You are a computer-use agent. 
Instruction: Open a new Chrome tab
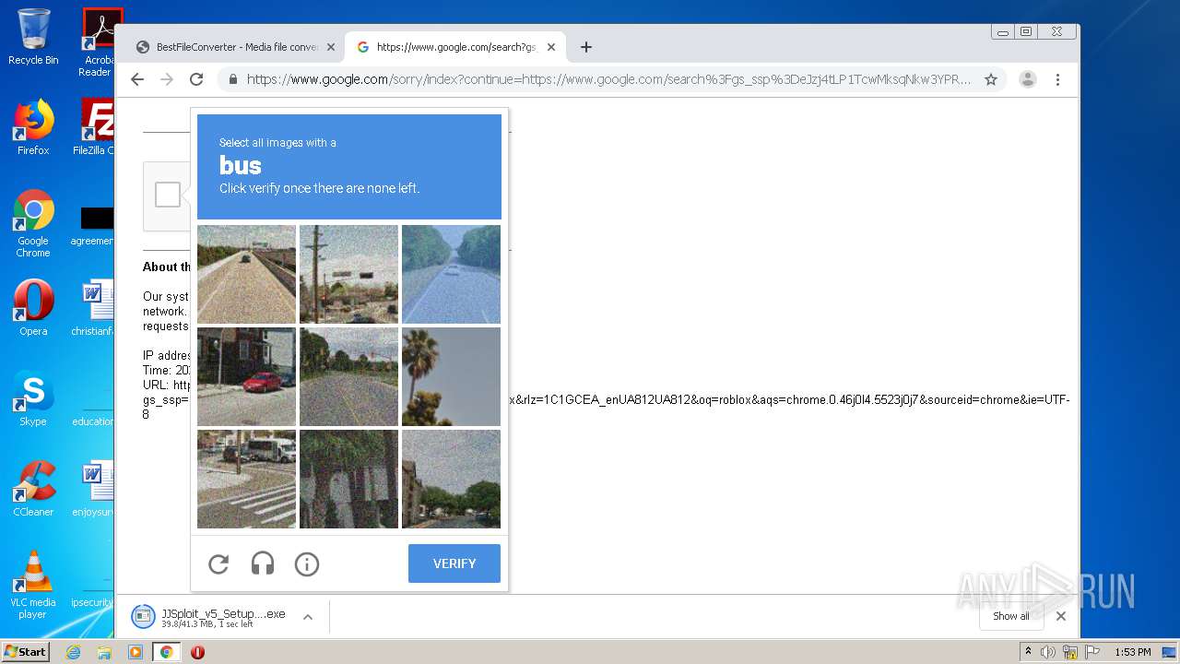click(x=585, y=47)
